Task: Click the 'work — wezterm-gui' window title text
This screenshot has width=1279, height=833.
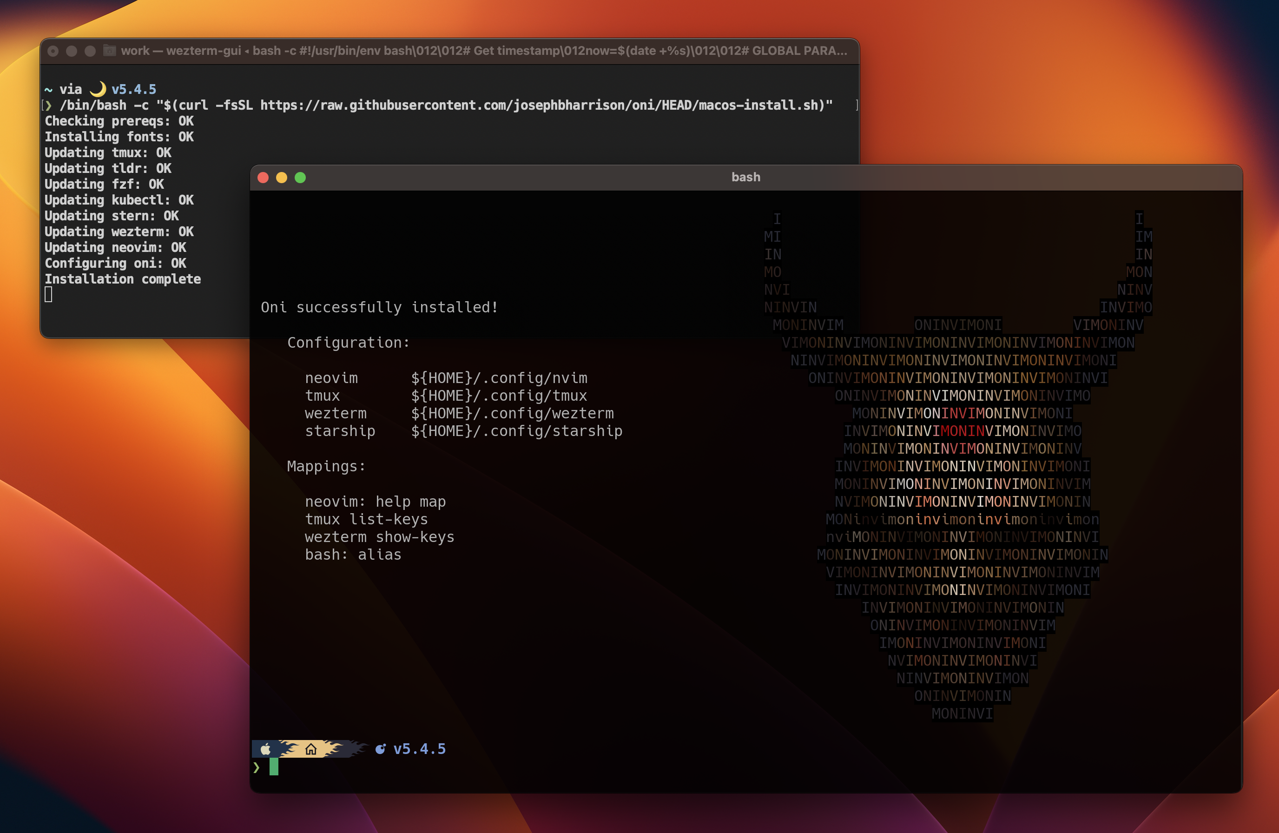Action: point(181,51)
